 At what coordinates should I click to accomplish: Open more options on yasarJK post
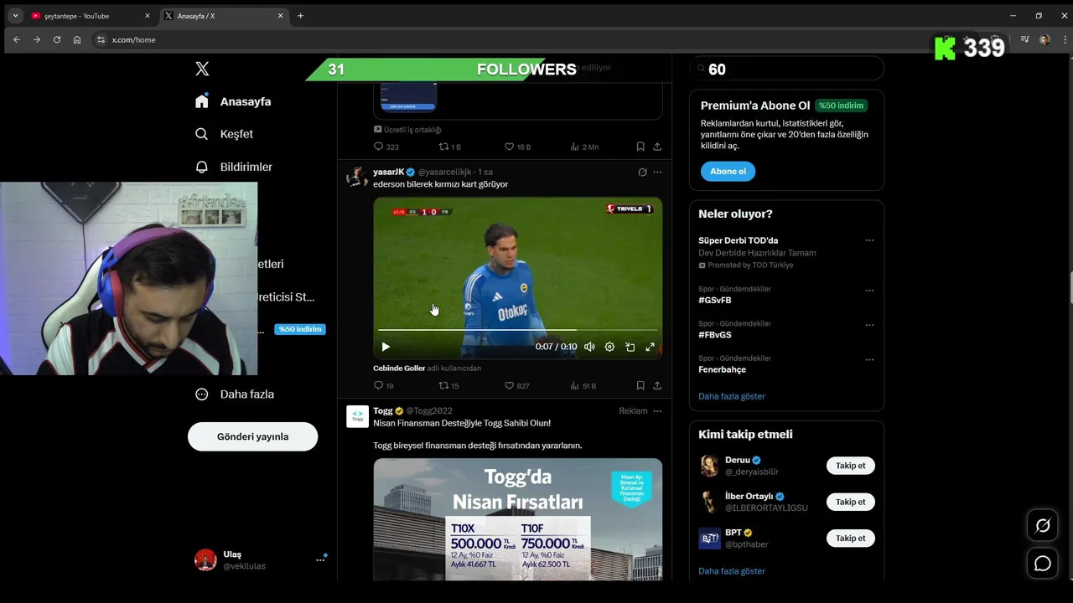pyautogui.click(x=657, y=173)
